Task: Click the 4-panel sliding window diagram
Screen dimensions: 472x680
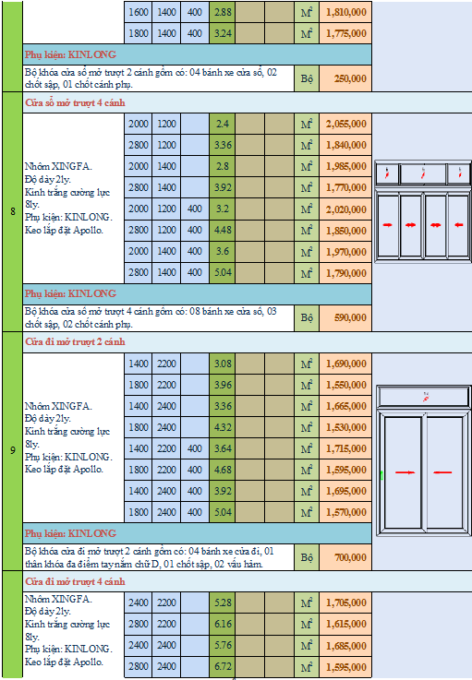Action: (422, 211)
